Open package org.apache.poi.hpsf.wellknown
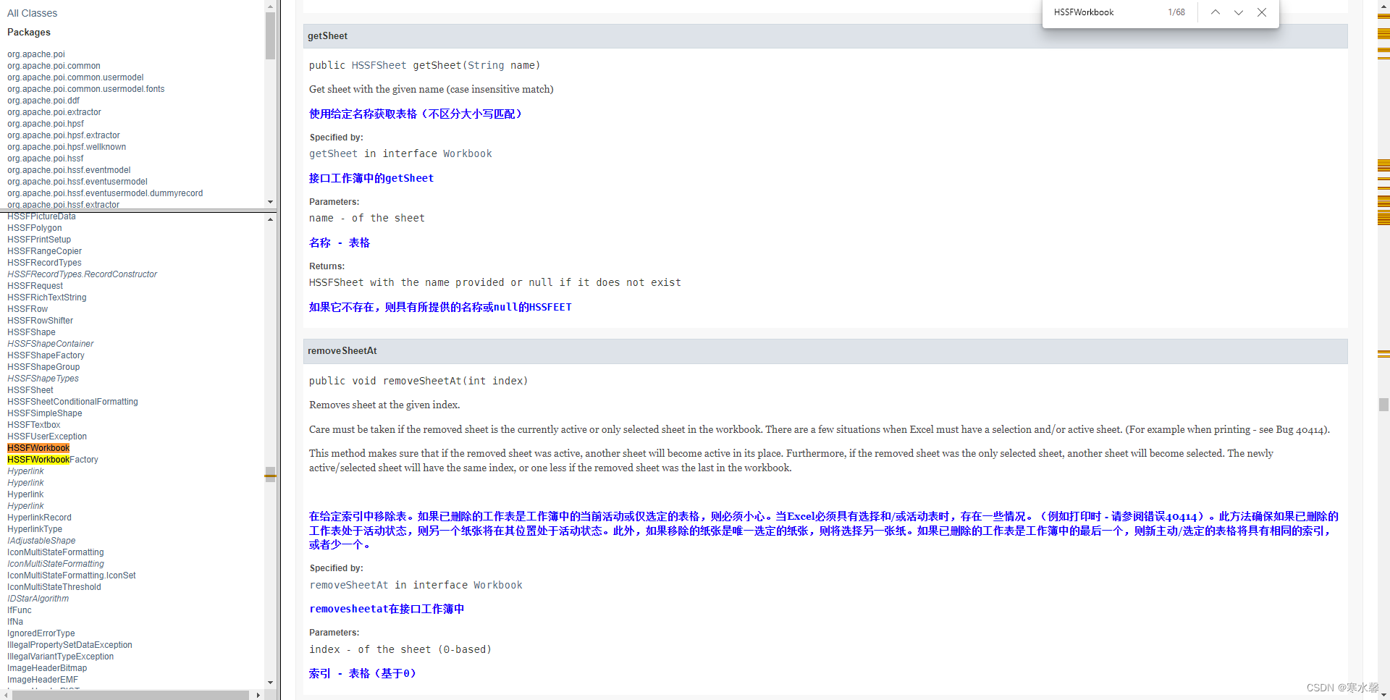The height and width of the screenshot is (700, 1390). coord(67,147)
